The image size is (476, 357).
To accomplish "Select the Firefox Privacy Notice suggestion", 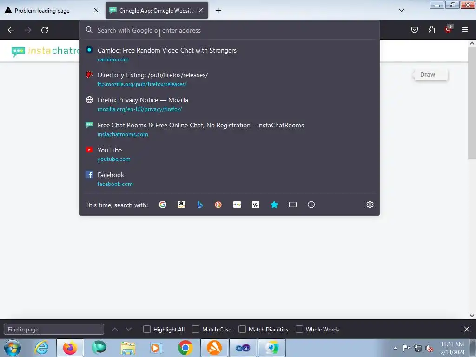I will tap(230, 105).
